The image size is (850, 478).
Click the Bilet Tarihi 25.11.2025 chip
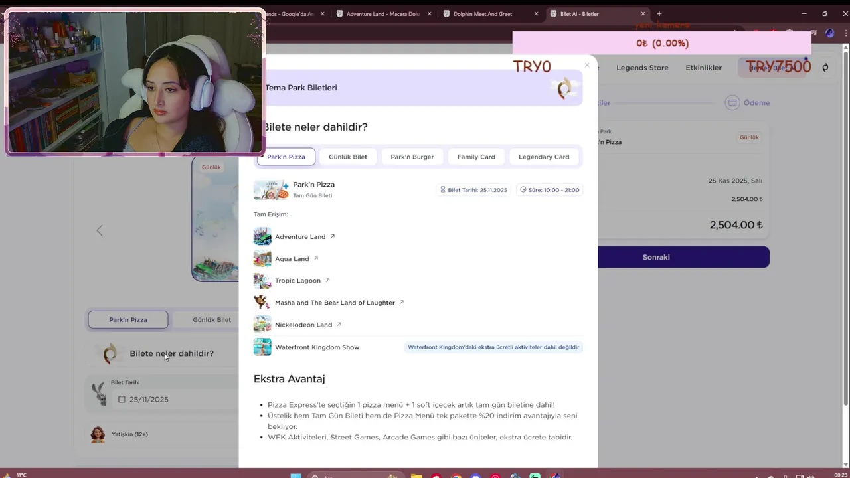coord(473,190)
